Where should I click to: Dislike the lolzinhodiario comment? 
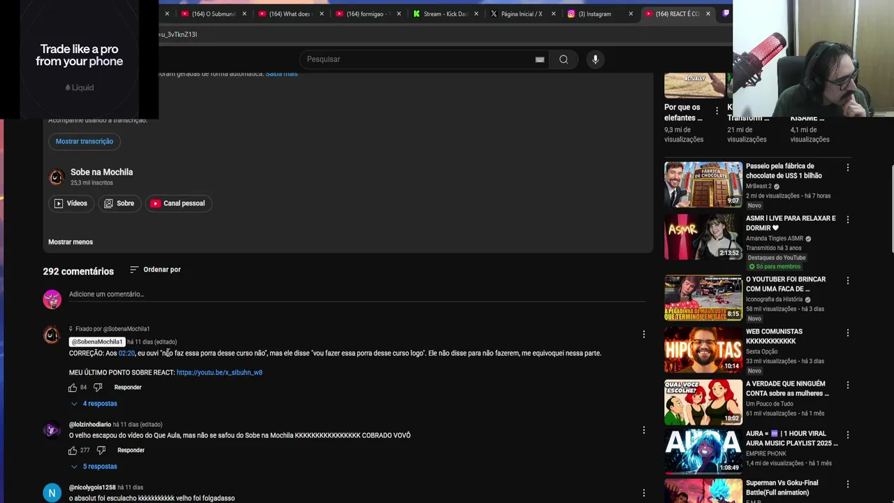click(x=101, y=450)
